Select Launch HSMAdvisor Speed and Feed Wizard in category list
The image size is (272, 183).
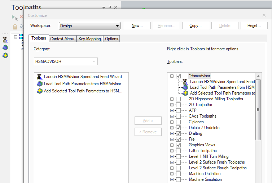coord(79,77)
